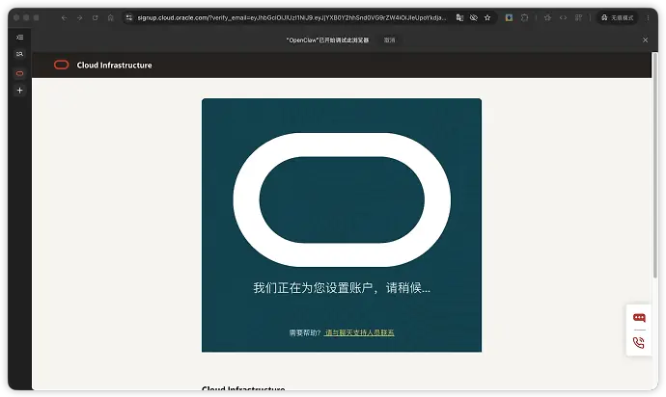Focus the signup.cloud.oracle.com address bar
The image size is (666, 397).
[291, 17]
